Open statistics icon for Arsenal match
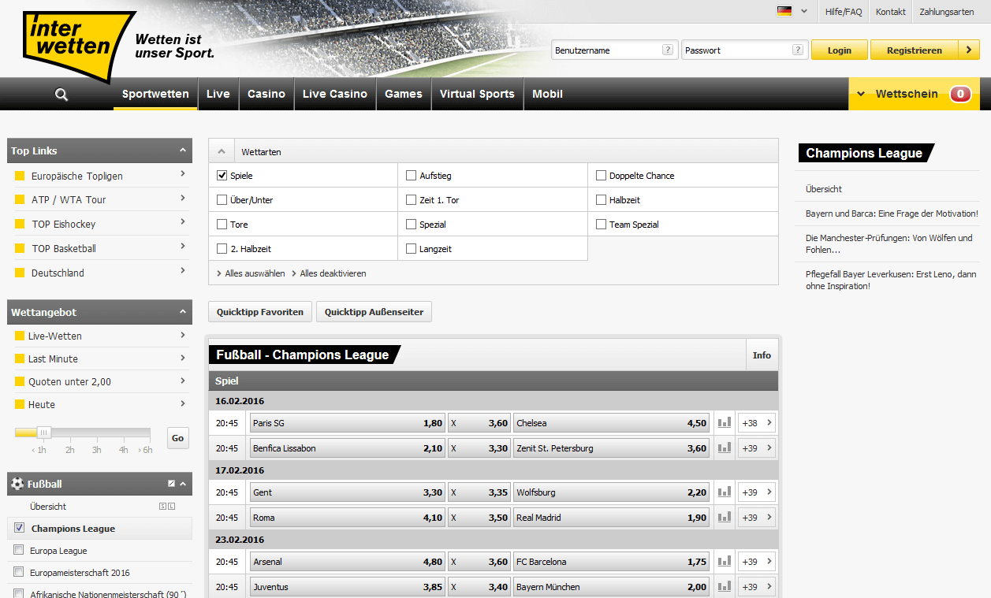 [x=725, y=562]
